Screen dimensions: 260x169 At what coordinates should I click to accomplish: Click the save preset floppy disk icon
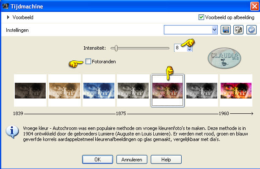click(226, 30)
